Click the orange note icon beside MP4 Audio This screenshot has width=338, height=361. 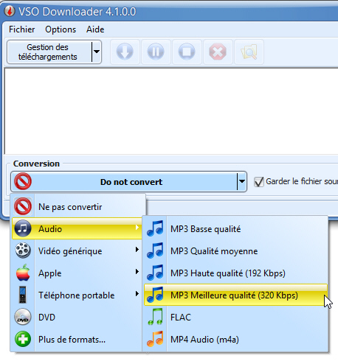click(155, 339)
